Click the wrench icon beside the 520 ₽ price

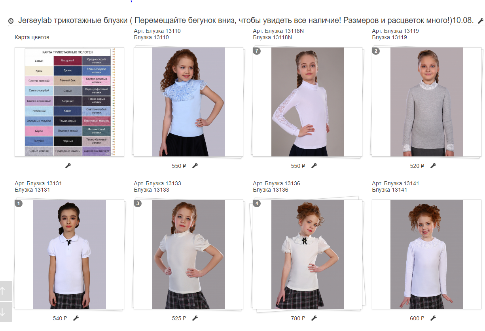433,165
